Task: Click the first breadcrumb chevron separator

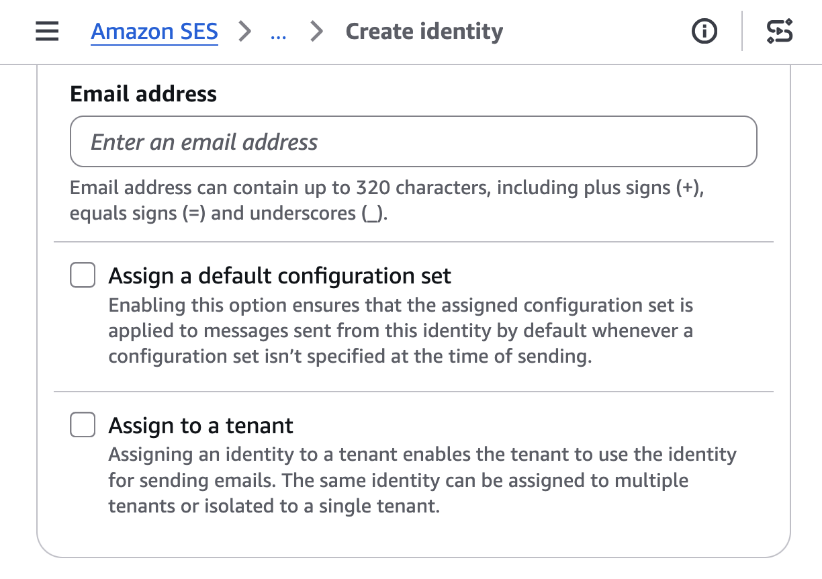Action: (x=246, y=31)
